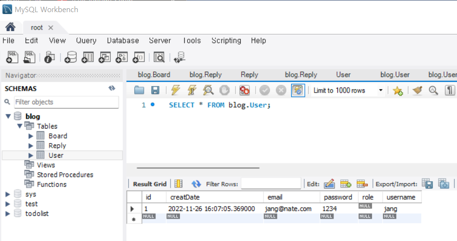This screenshot has height=241, width=457.
Task: Execute statement under cursor icon
Action: (192, 90)
